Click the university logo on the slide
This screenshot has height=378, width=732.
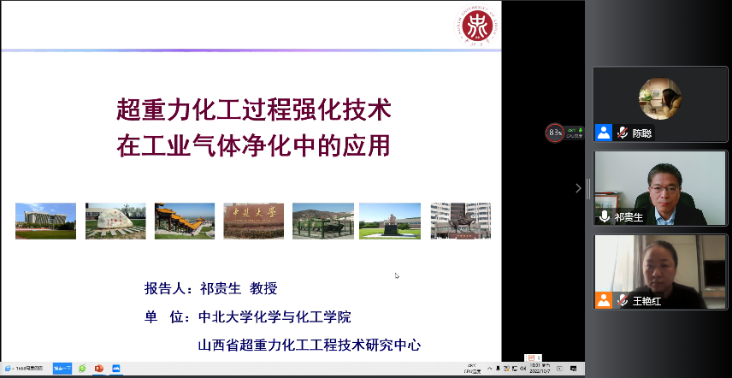point(476,27)
